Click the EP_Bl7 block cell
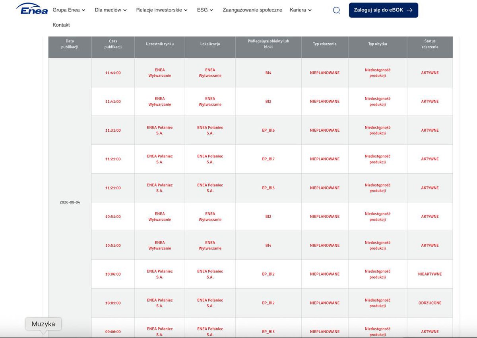Viewport: 477px width, 338px height. pos(268,159)
